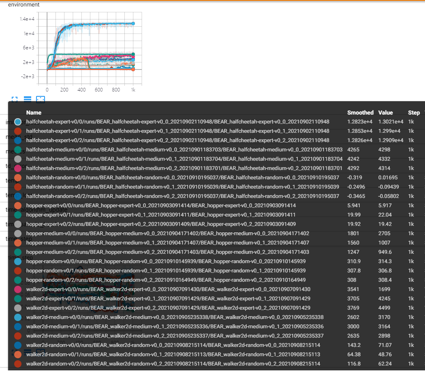Click the 'Step' column header in the tooltip
The image size is (425, 372).
click(x=414, y=113)
